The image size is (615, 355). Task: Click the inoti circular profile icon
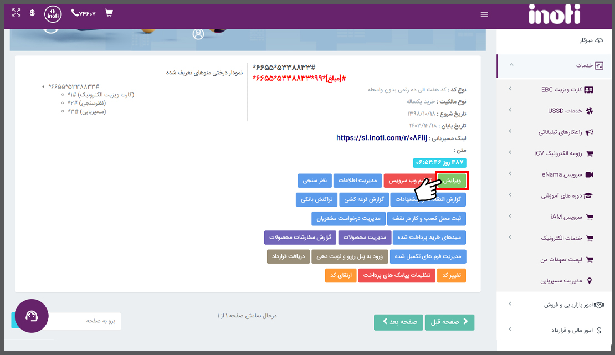53,13
